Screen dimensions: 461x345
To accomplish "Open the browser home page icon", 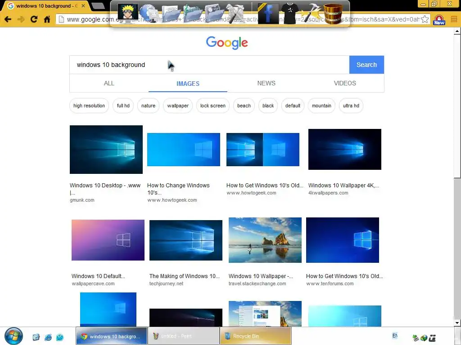I will (47, 19).
